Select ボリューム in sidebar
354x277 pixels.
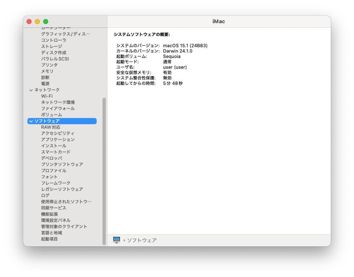click(x=51, y=115)
